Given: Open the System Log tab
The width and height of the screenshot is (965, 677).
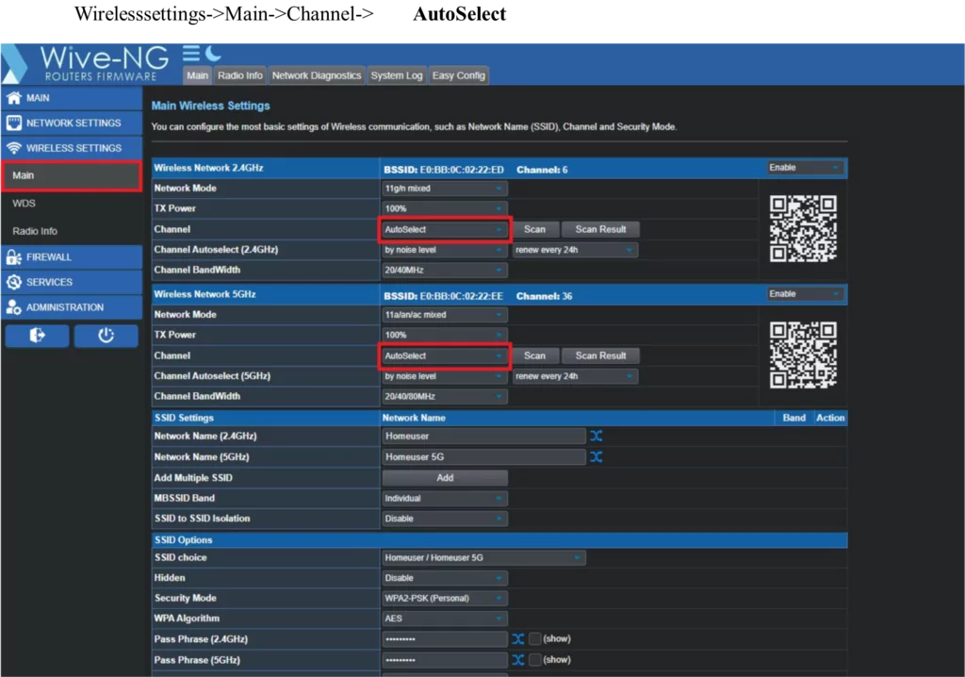Looking at the screenshot, I should tap(396, 75).
